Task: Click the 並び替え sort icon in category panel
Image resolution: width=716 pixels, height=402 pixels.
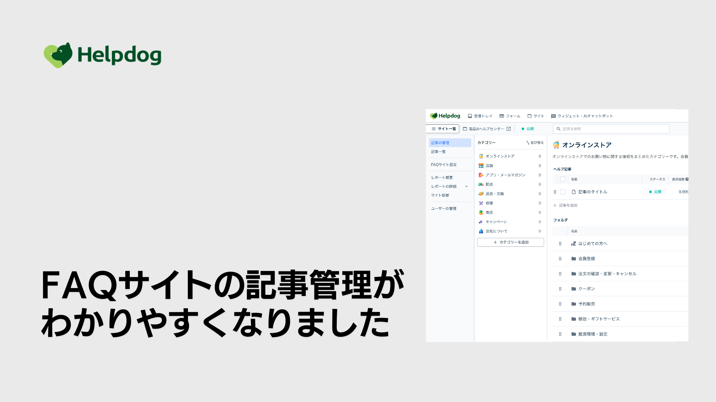Action: tap(528, 143)
